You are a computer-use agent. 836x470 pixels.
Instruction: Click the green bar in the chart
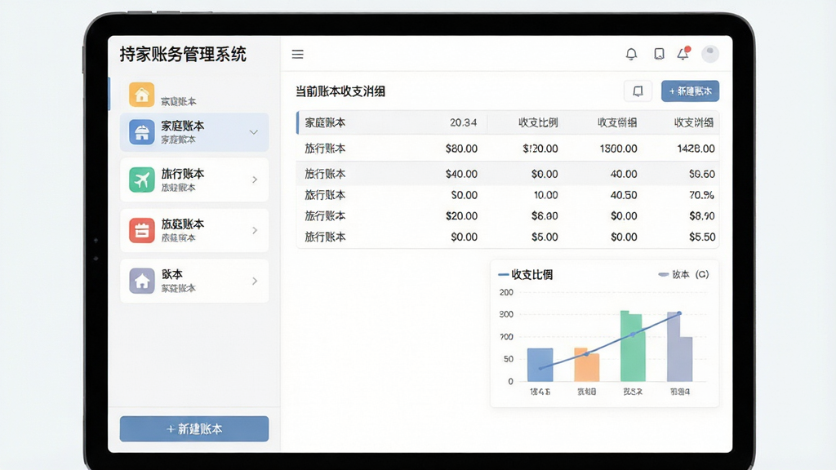coord(633,346)
